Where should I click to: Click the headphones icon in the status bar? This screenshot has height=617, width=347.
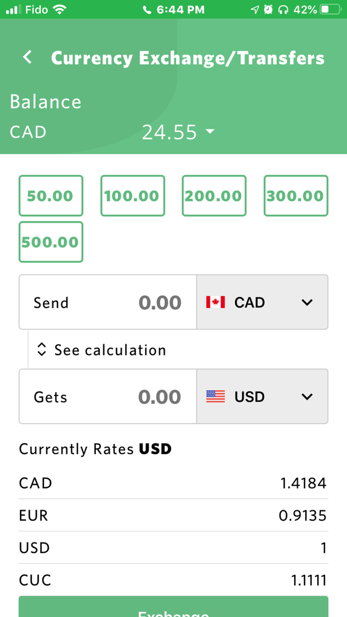click(283, 8)
